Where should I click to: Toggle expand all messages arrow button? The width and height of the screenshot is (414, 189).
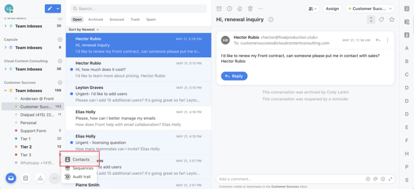(x=371, y=20)
